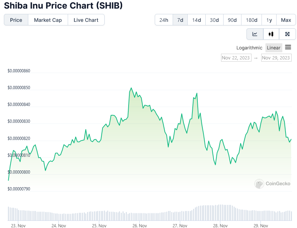The image size is (297, 228).
Task: Show the Max time range
Action: coord(286,20)
